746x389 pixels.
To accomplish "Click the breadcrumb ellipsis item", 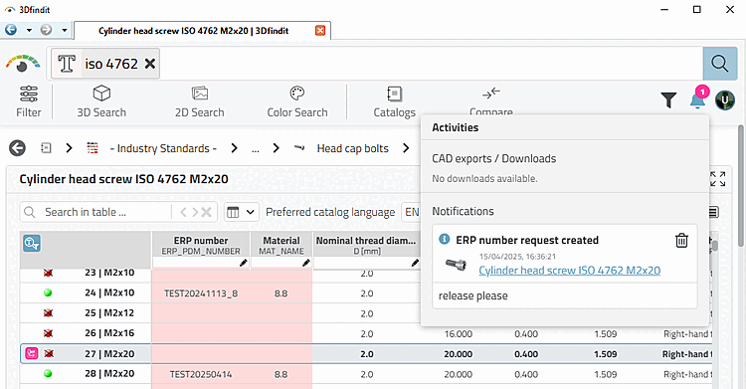I will pyautogui.click(x=256, y=149).
